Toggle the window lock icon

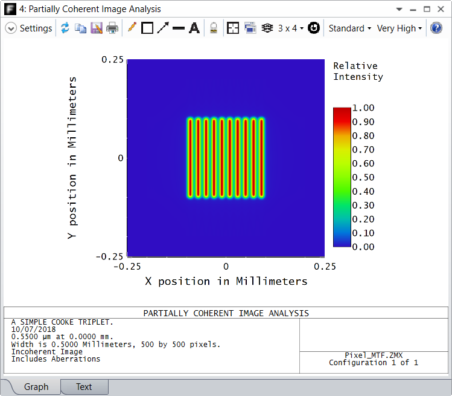(x=214, y=28)
